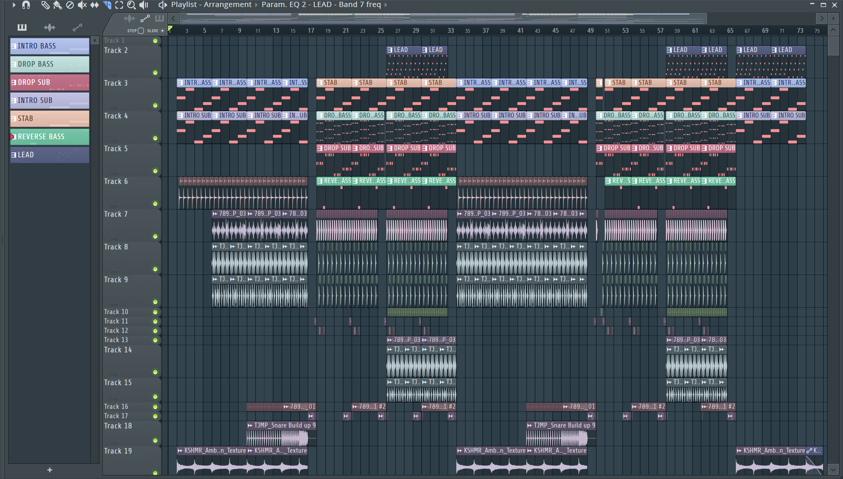Click vertical scroll down arrow
This screenshot has width=843, height=479.
[x=833, y=469]
